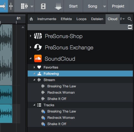Screen dimensions: 134x132
Task: Click the arrangement scroll-up arrow
Action: pos(23,27)
